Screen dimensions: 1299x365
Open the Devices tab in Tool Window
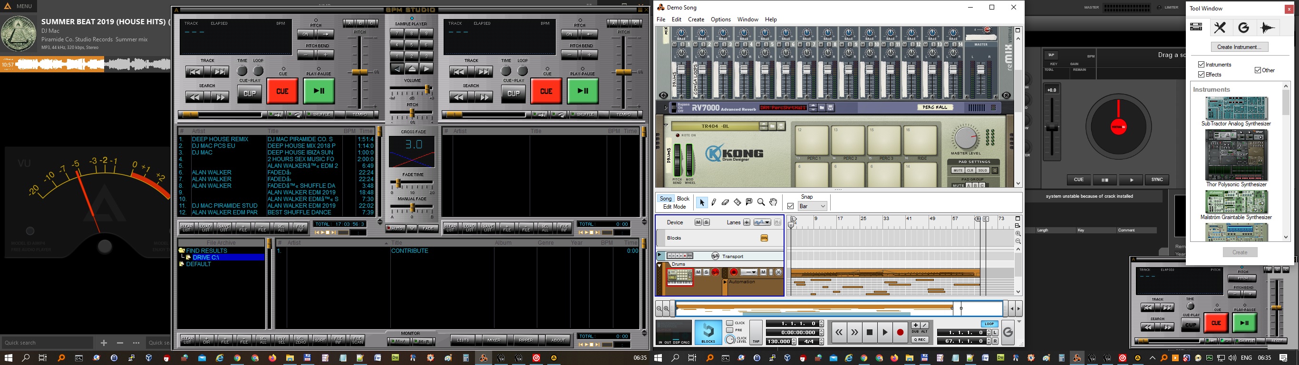point(1196,27)
